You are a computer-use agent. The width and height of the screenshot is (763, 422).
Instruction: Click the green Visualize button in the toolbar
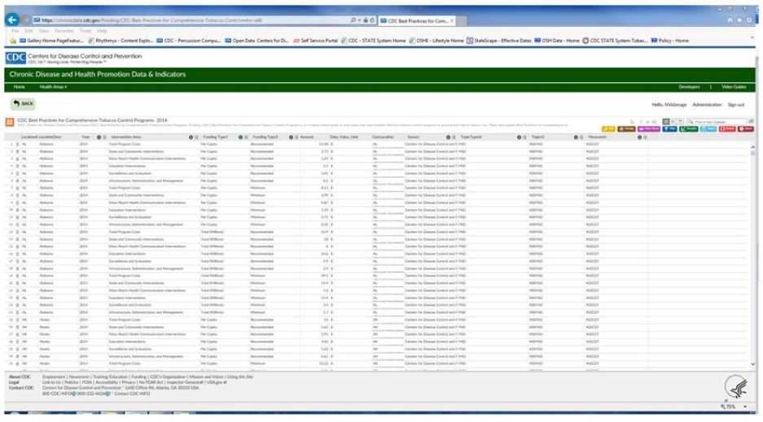coord(689,128)
